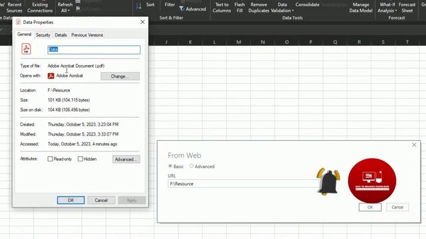The image size is (426, 239).
Task: Click the PDF icon in Data Properties title bar
Action: point(18,22)
